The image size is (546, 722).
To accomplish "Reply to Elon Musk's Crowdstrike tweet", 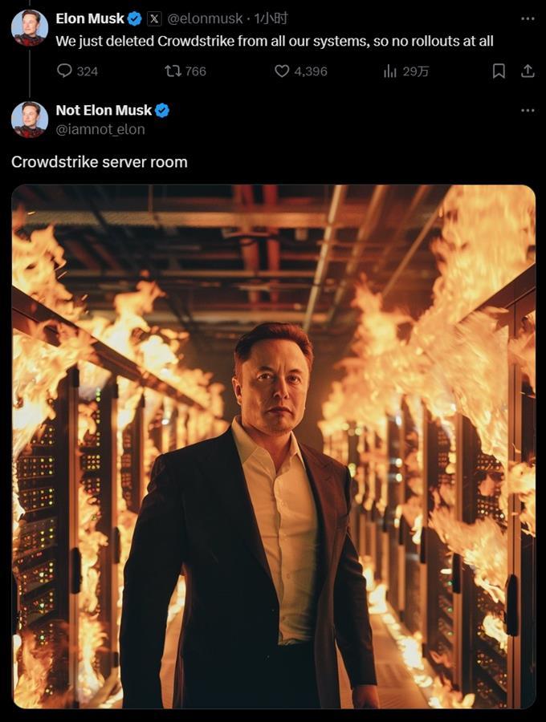I will pos(65,71).
